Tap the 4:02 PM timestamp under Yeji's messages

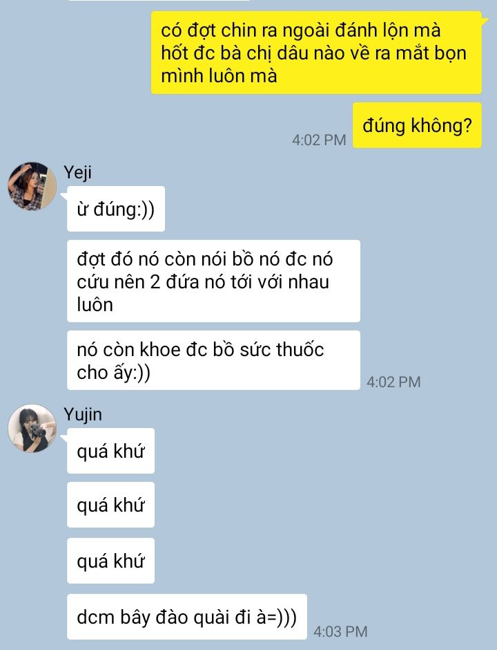pyautogui.click(x=393, y=382)
